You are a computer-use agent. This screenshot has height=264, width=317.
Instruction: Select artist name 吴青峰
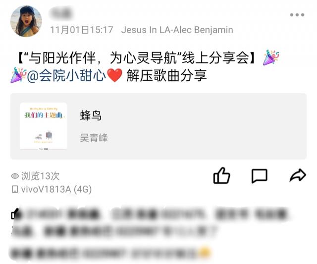[94, 138]
